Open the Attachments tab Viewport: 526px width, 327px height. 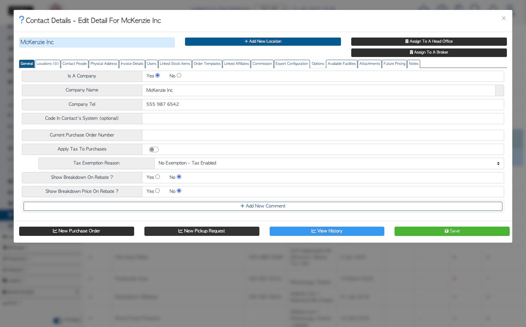click(370, 64)
